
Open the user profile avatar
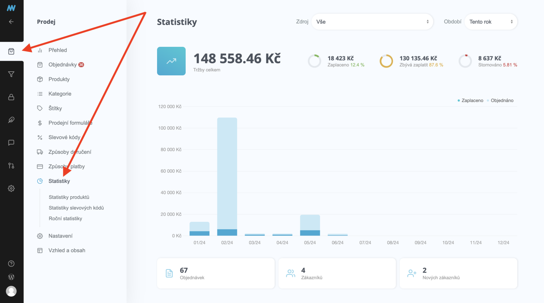click(x=11, y=291)
